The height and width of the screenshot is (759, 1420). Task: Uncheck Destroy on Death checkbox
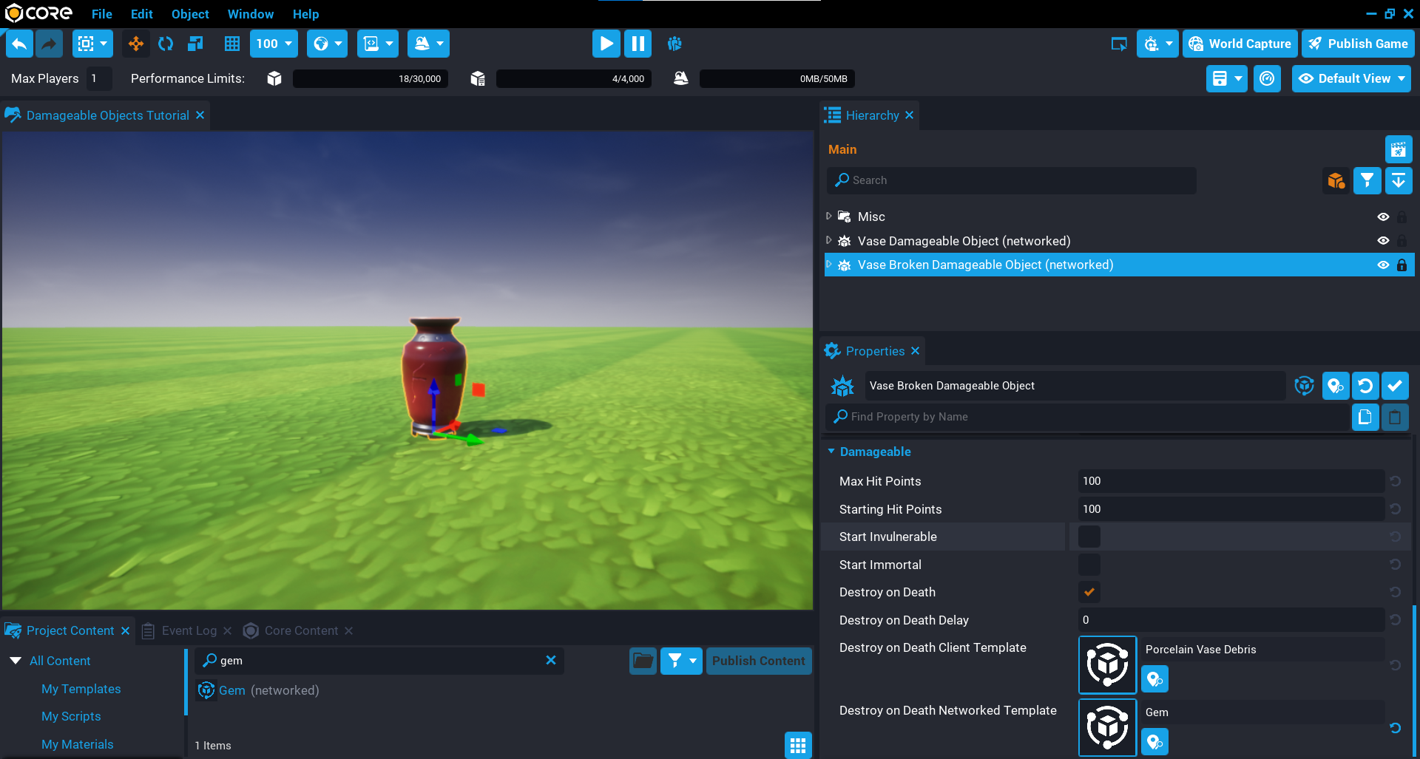[1089, 592]
